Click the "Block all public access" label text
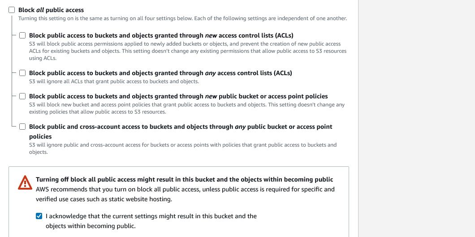This screenshot has height=237, width=475. click(x=51, y=10)
